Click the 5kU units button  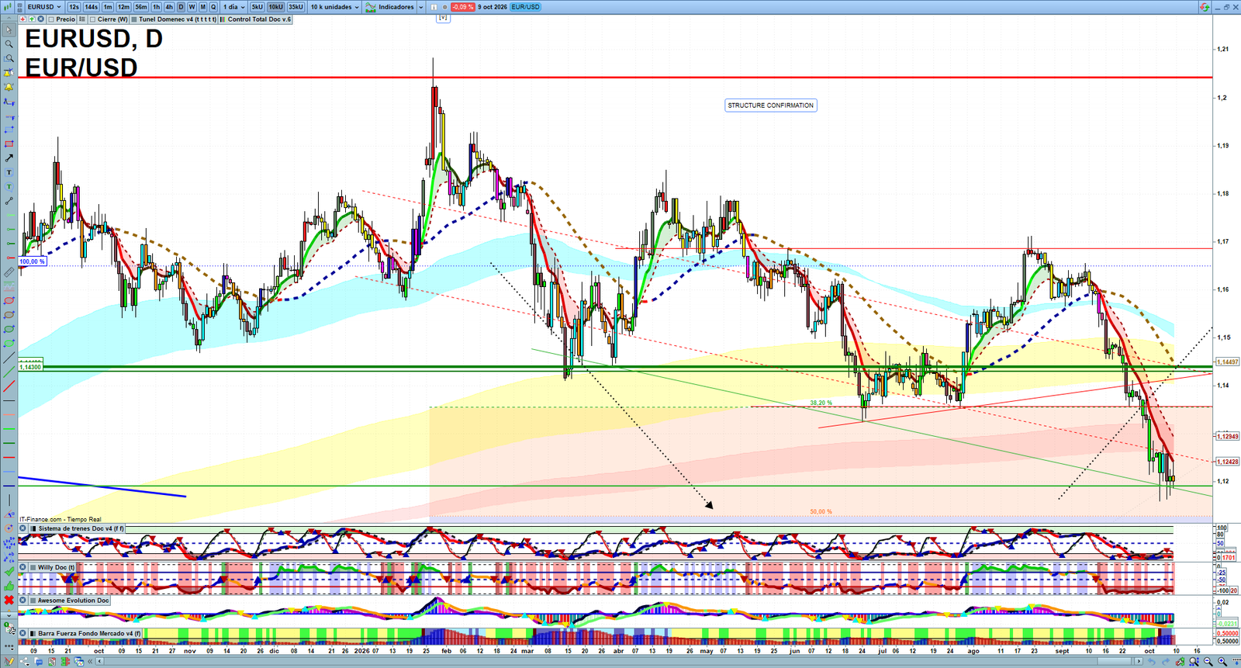(x=257, y=7)
